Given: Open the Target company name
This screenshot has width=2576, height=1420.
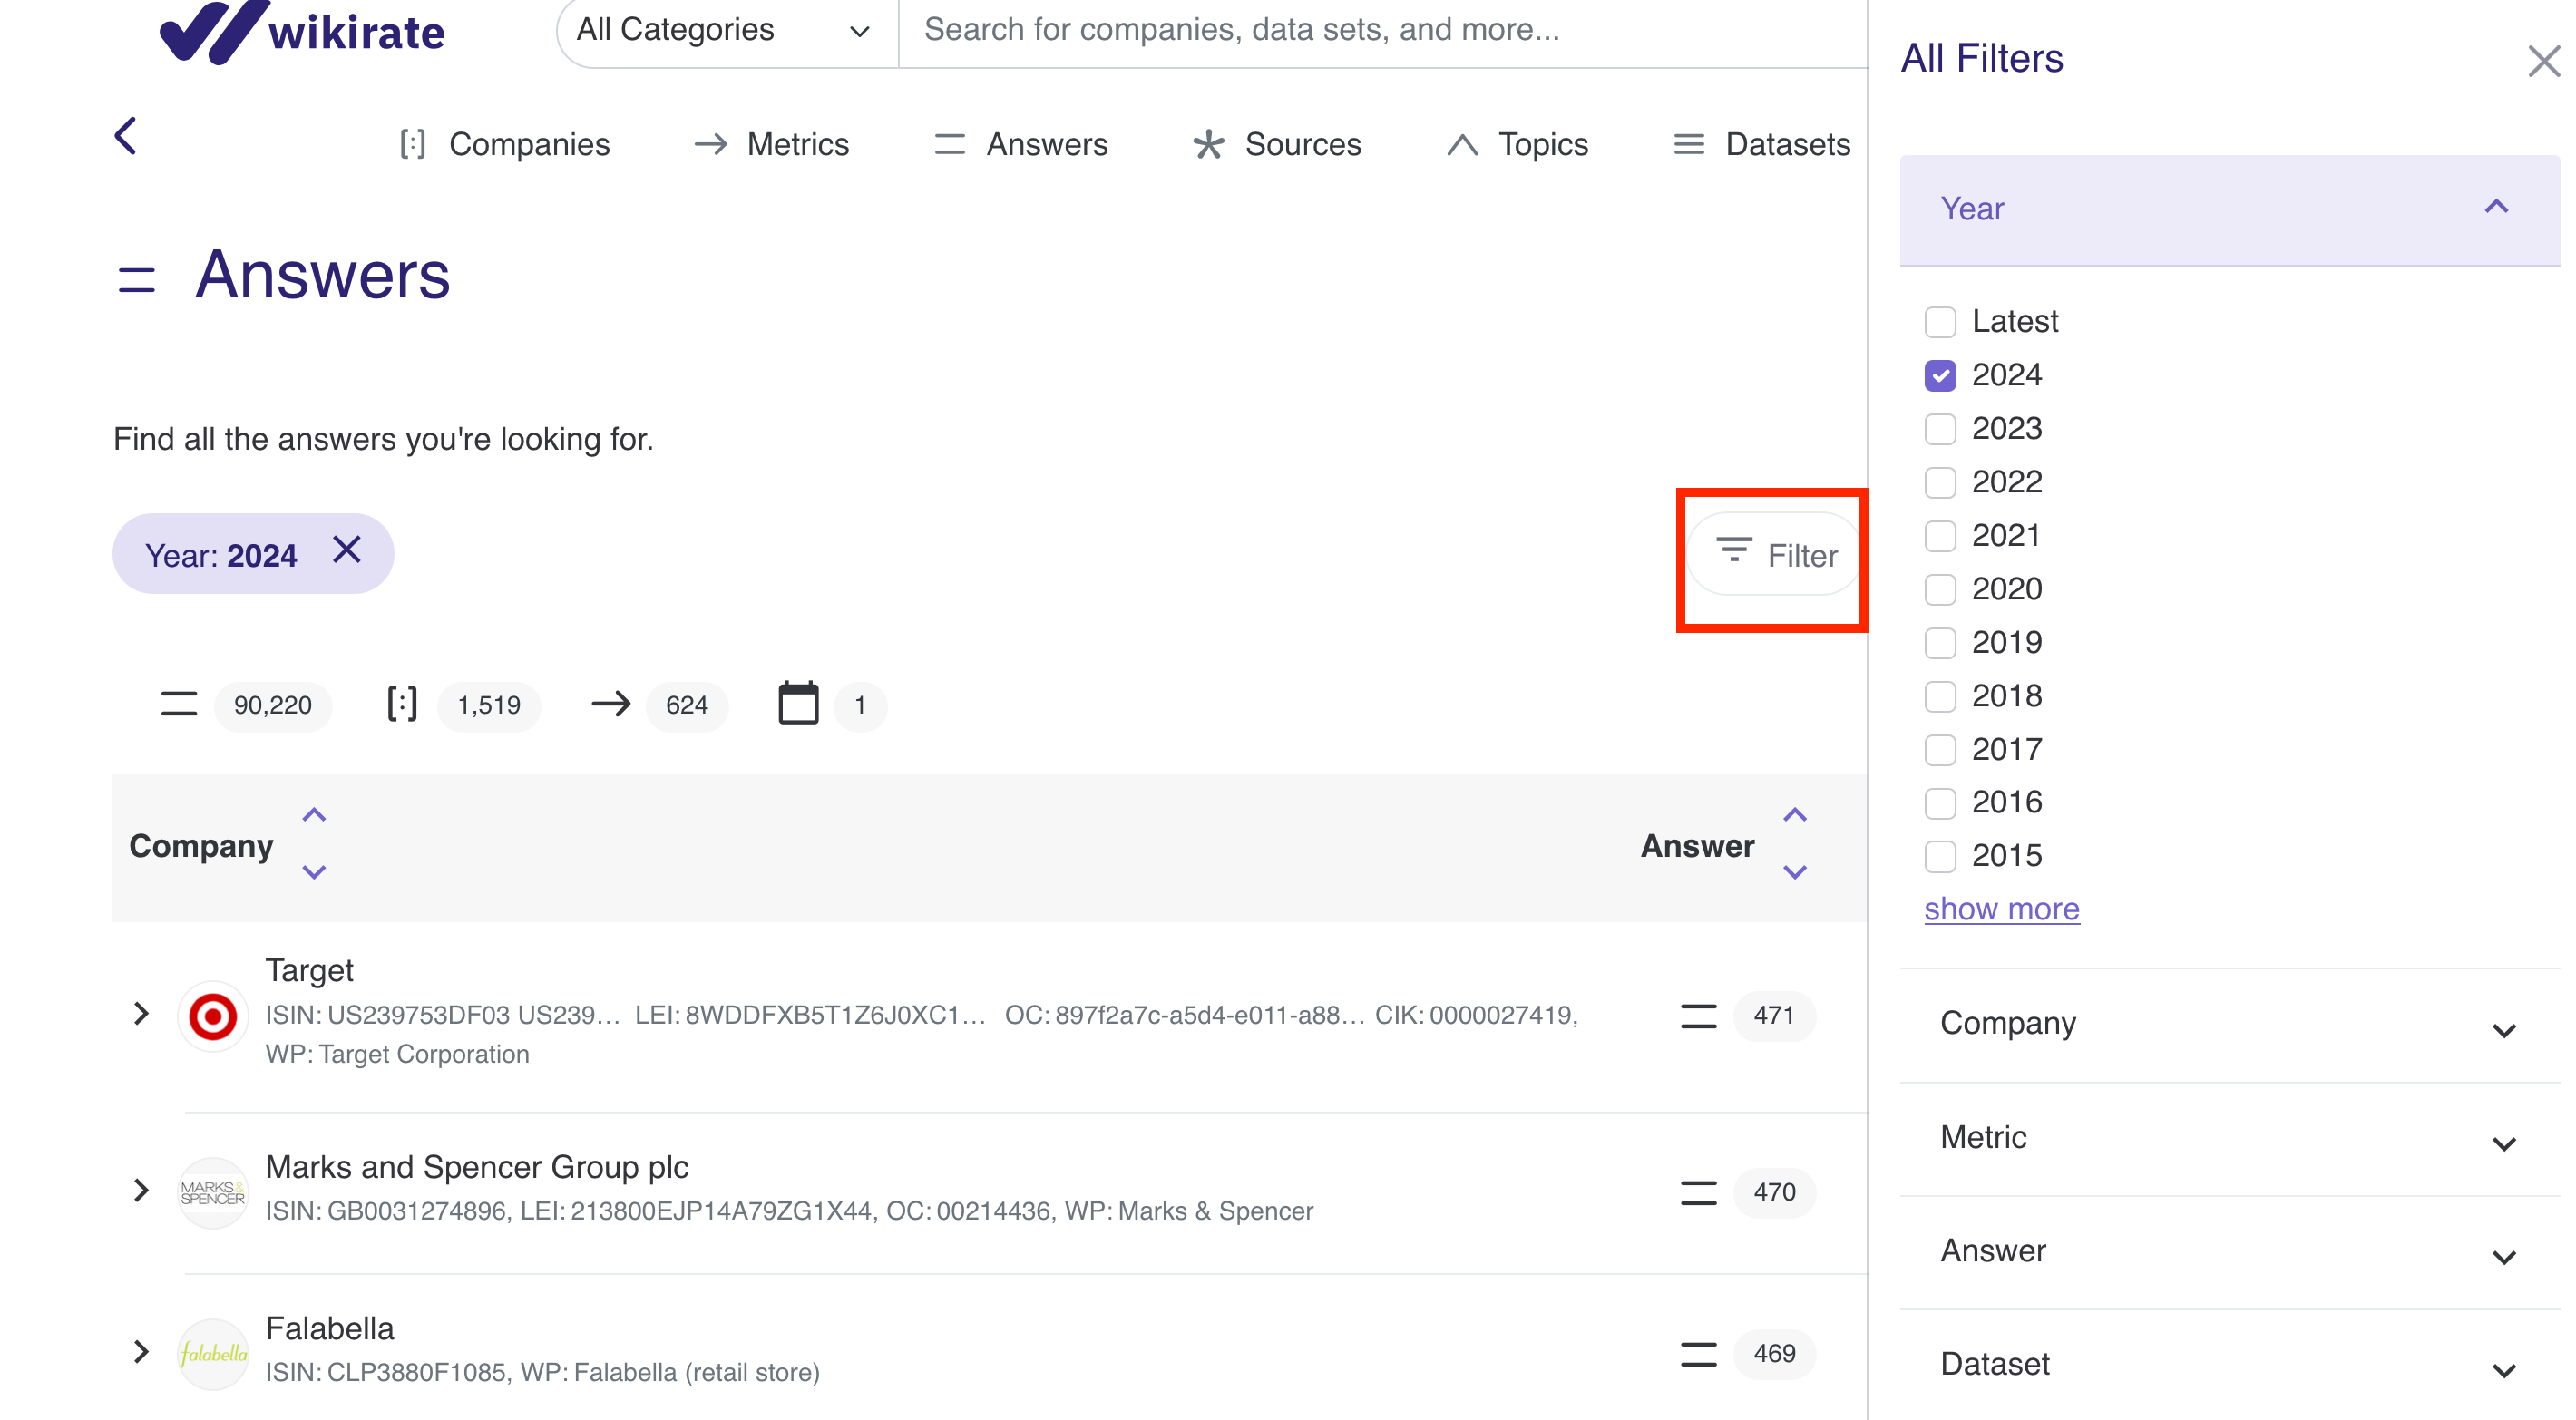Looking at the screenshot, I should click(x=309, y=970).
